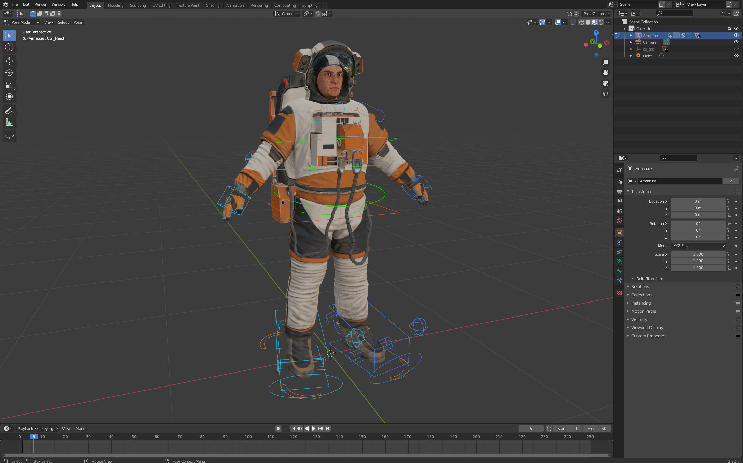The height and width of the screenshot is (463, 743).
Task: Click the current frame field showing 6
Action: (531, 429)
